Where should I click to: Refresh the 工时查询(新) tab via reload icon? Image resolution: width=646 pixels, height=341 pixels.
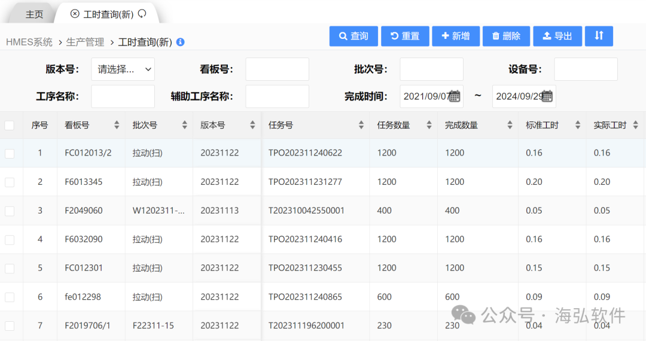[x=142, y=14]
